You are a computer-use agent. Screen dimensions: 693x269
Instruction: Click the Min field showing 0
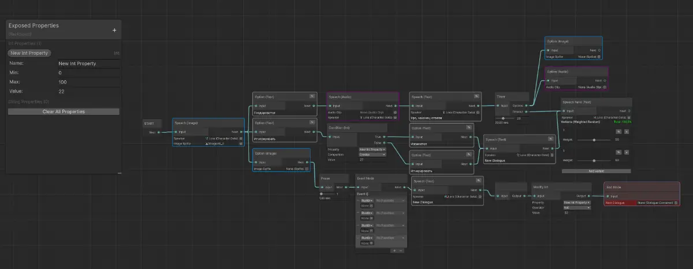[x=89, y=73]
